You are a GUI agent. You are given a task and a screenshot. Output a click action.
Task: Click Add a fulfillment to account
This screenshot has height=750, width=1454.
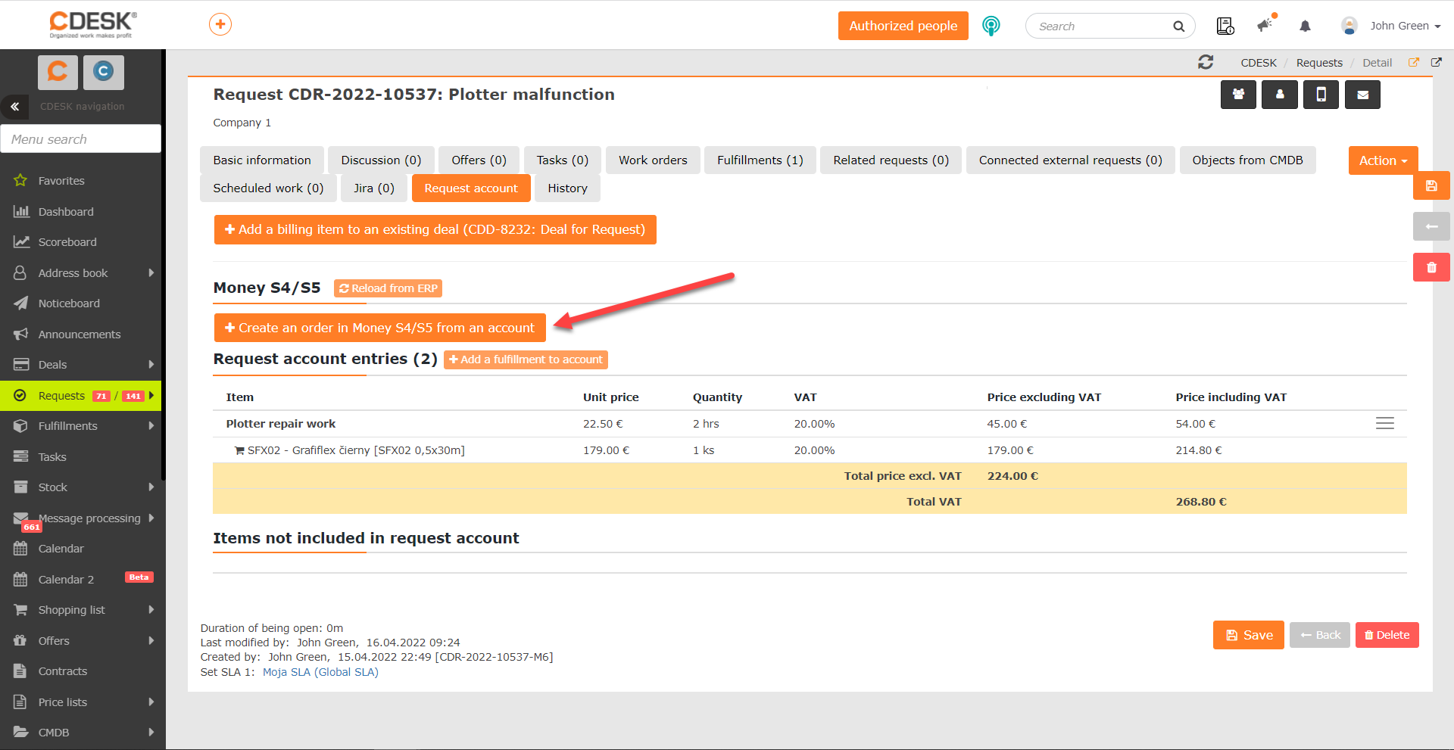pyautogui.click(x=526, y=359)
